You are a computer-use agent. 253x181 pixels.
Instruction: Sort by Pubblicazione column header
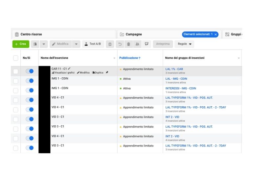coord(130,58)
